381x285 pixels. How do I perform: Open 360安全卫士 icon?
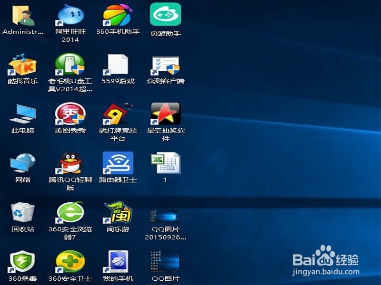point(70,262)
